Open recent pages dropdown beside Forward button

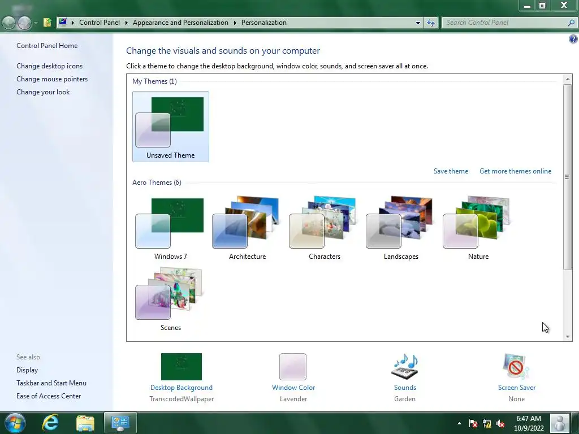point(36,23)
